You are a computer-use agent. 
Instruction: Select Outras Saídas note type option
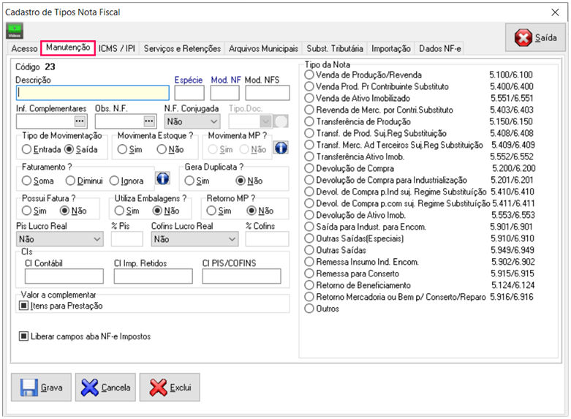coord(310,250)
